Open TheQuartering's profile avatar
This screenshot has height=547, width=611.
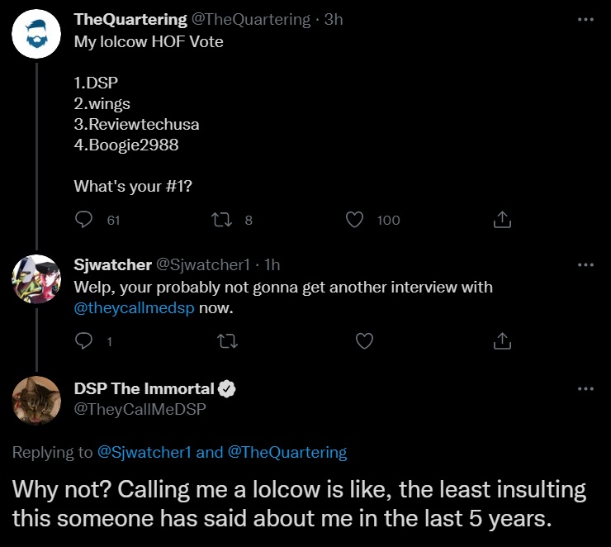pyautogui.click(x=36, y=34)
